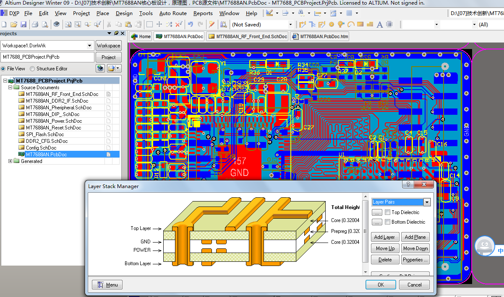Click the Delete layer button
The height and width of the screenshot is (297, 504).
(384, 260)
